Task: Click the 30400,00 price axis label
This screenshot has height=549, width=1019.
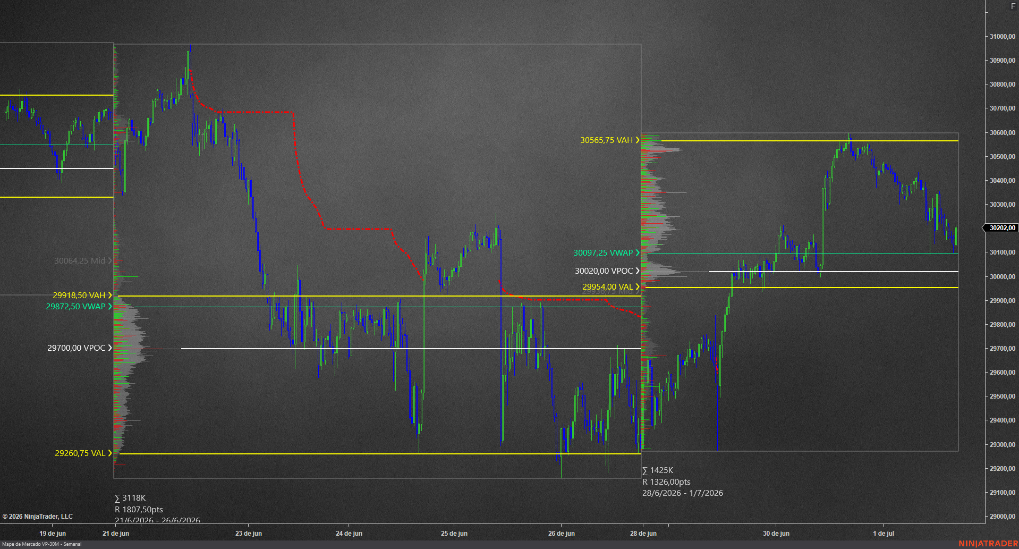Action: click(x=1003, y=181)
